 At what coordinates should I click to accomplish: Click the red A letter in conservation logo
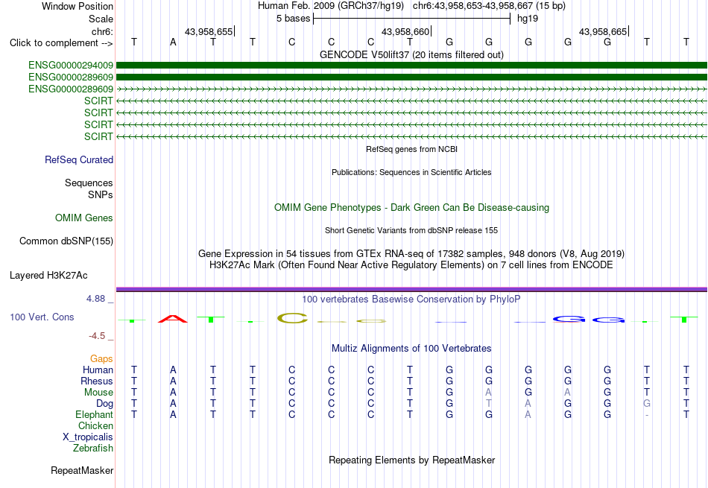click(172, 319)
